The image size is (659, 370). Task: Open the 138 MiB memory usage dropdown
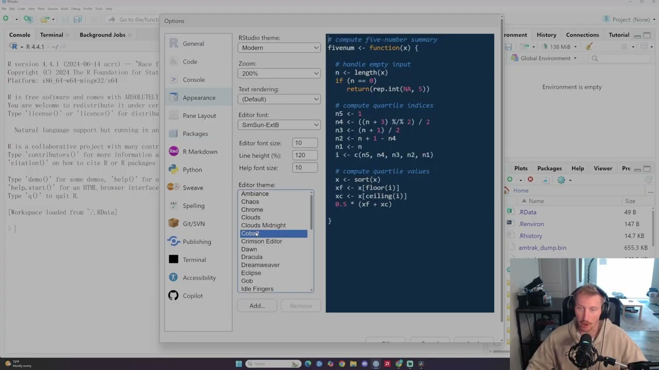click(x=559, y=47)
